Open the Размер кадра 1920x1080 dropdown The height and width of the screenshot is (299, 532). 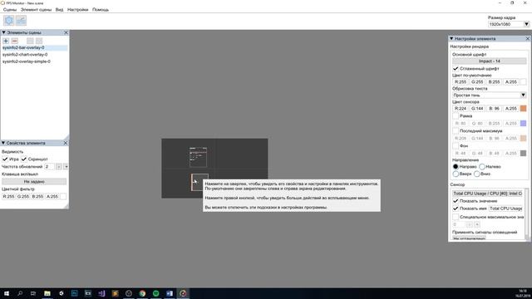tap(509, 24)
